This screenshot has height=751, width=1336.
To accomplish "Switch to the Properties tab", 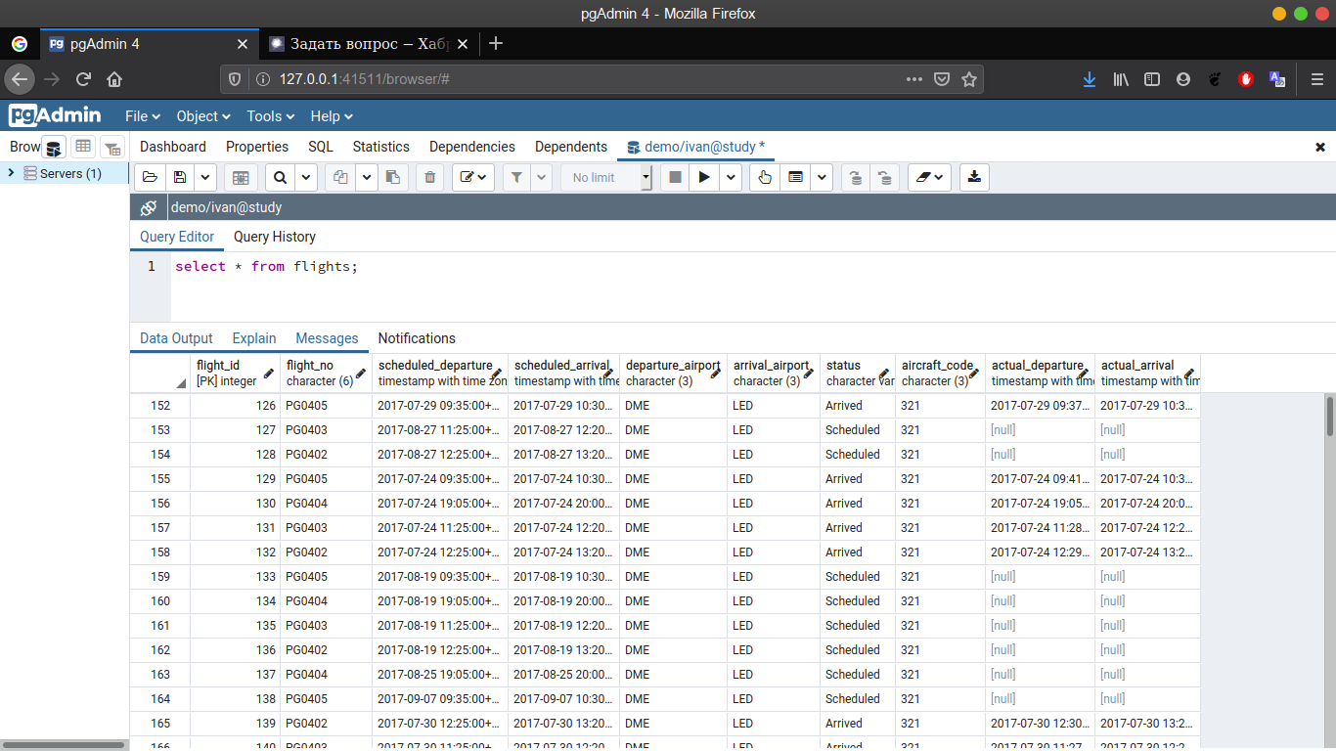I will pos(257,147).
